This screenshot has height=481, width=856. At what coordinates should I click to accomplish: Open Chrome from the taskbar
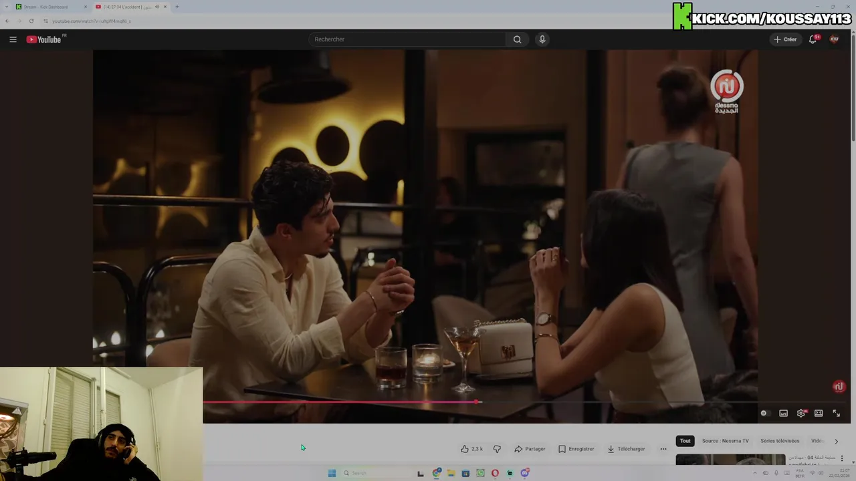point(437,473)
